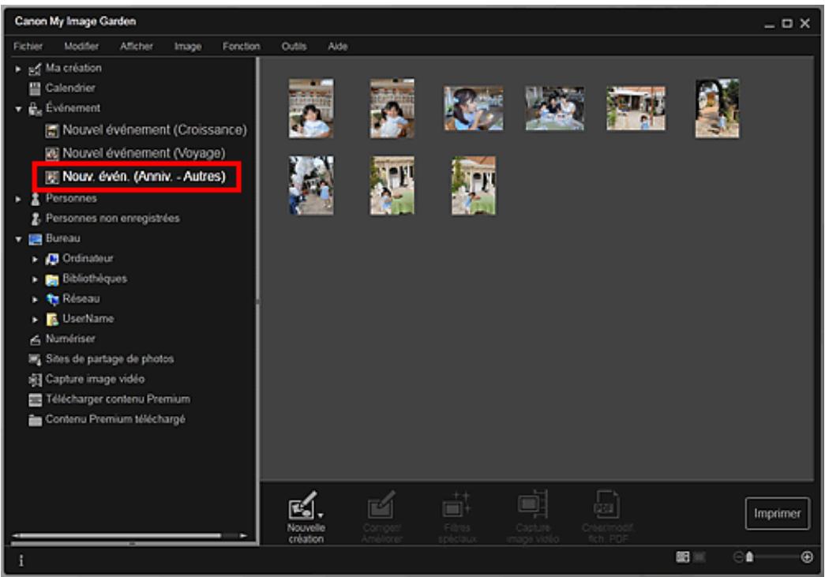Click the "Contenu Premium téléchargé" label
This screenshot has width=825, height=577.
click(x=115, y=419)
